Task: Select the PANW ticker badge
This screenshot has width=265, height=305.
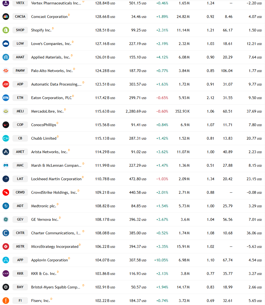Action: point(20,71)
